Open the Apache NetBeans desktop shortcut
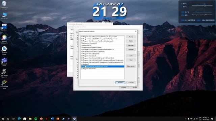The width and height of the screenshot is (216, 121). coord(4,39)
